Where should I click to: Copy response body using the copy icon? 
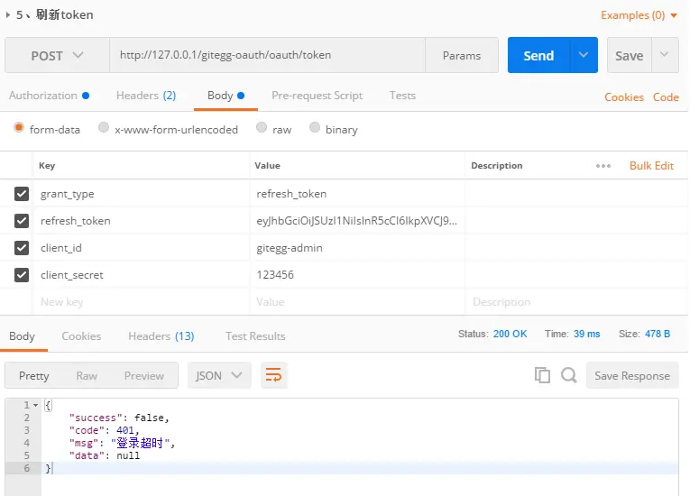tap(542, 375)
